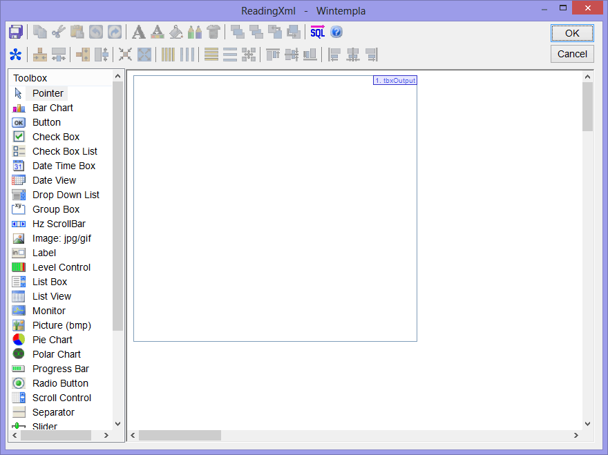
Task: Choose List Box from Toolbox
Action: [x=50, y=282]
